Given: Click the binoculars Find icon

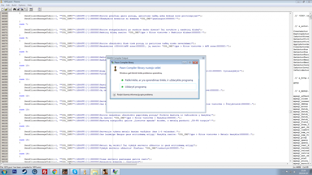Looking at the screenshot, I should click(15, 9).
